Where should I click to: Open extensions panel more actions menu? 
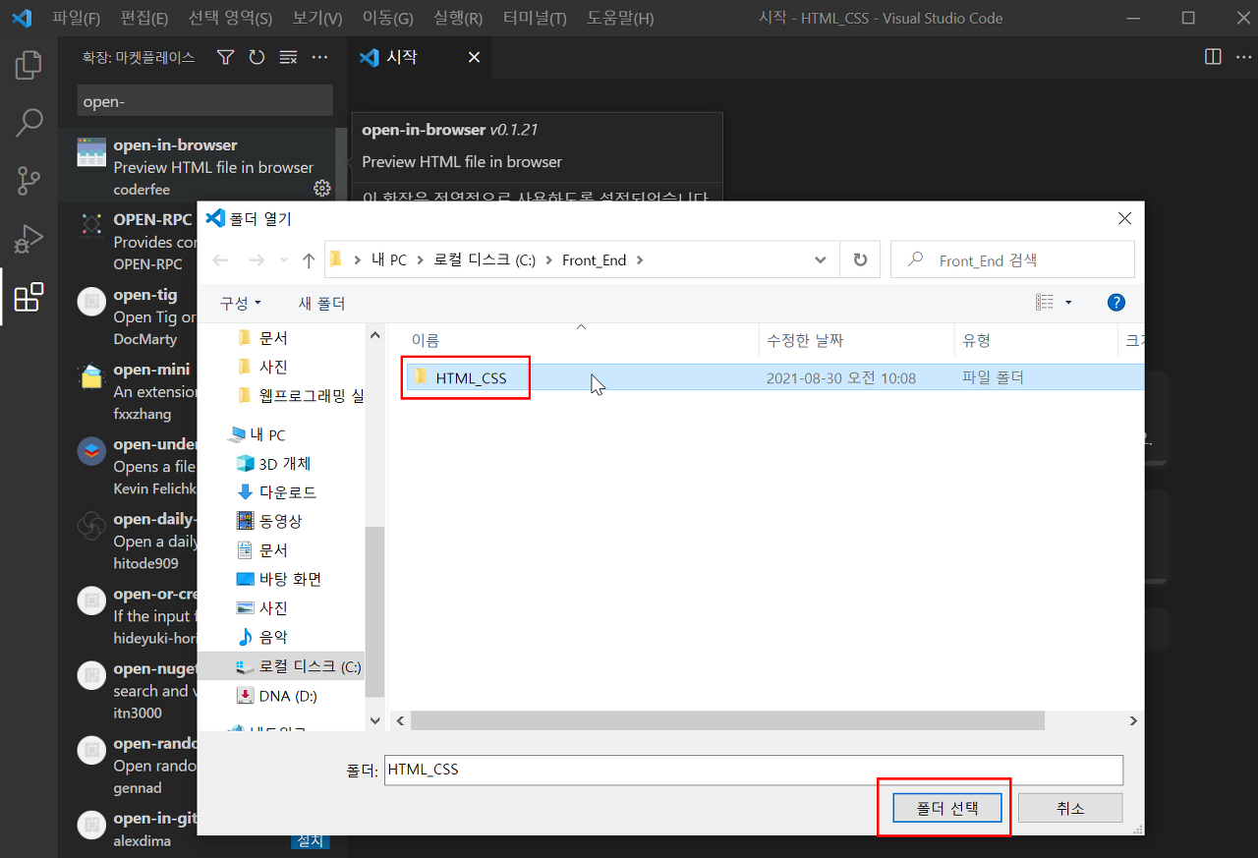(319, 58)
